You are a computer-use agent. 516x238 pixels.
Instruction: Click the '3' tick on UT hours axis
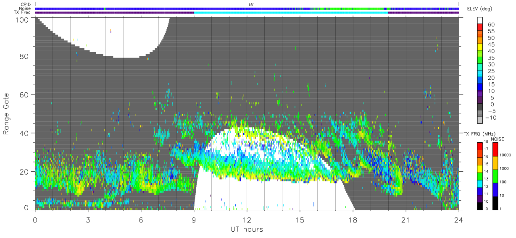point(88,220)
